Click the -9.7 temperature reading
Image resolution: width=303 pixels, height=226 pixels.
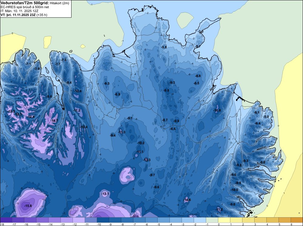[x=152, y=175]
